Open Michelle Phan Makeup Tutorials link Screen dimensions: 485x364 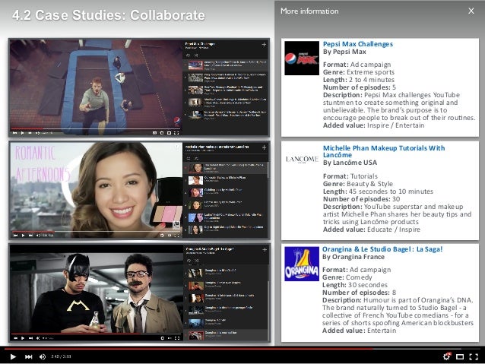(384, 147)
